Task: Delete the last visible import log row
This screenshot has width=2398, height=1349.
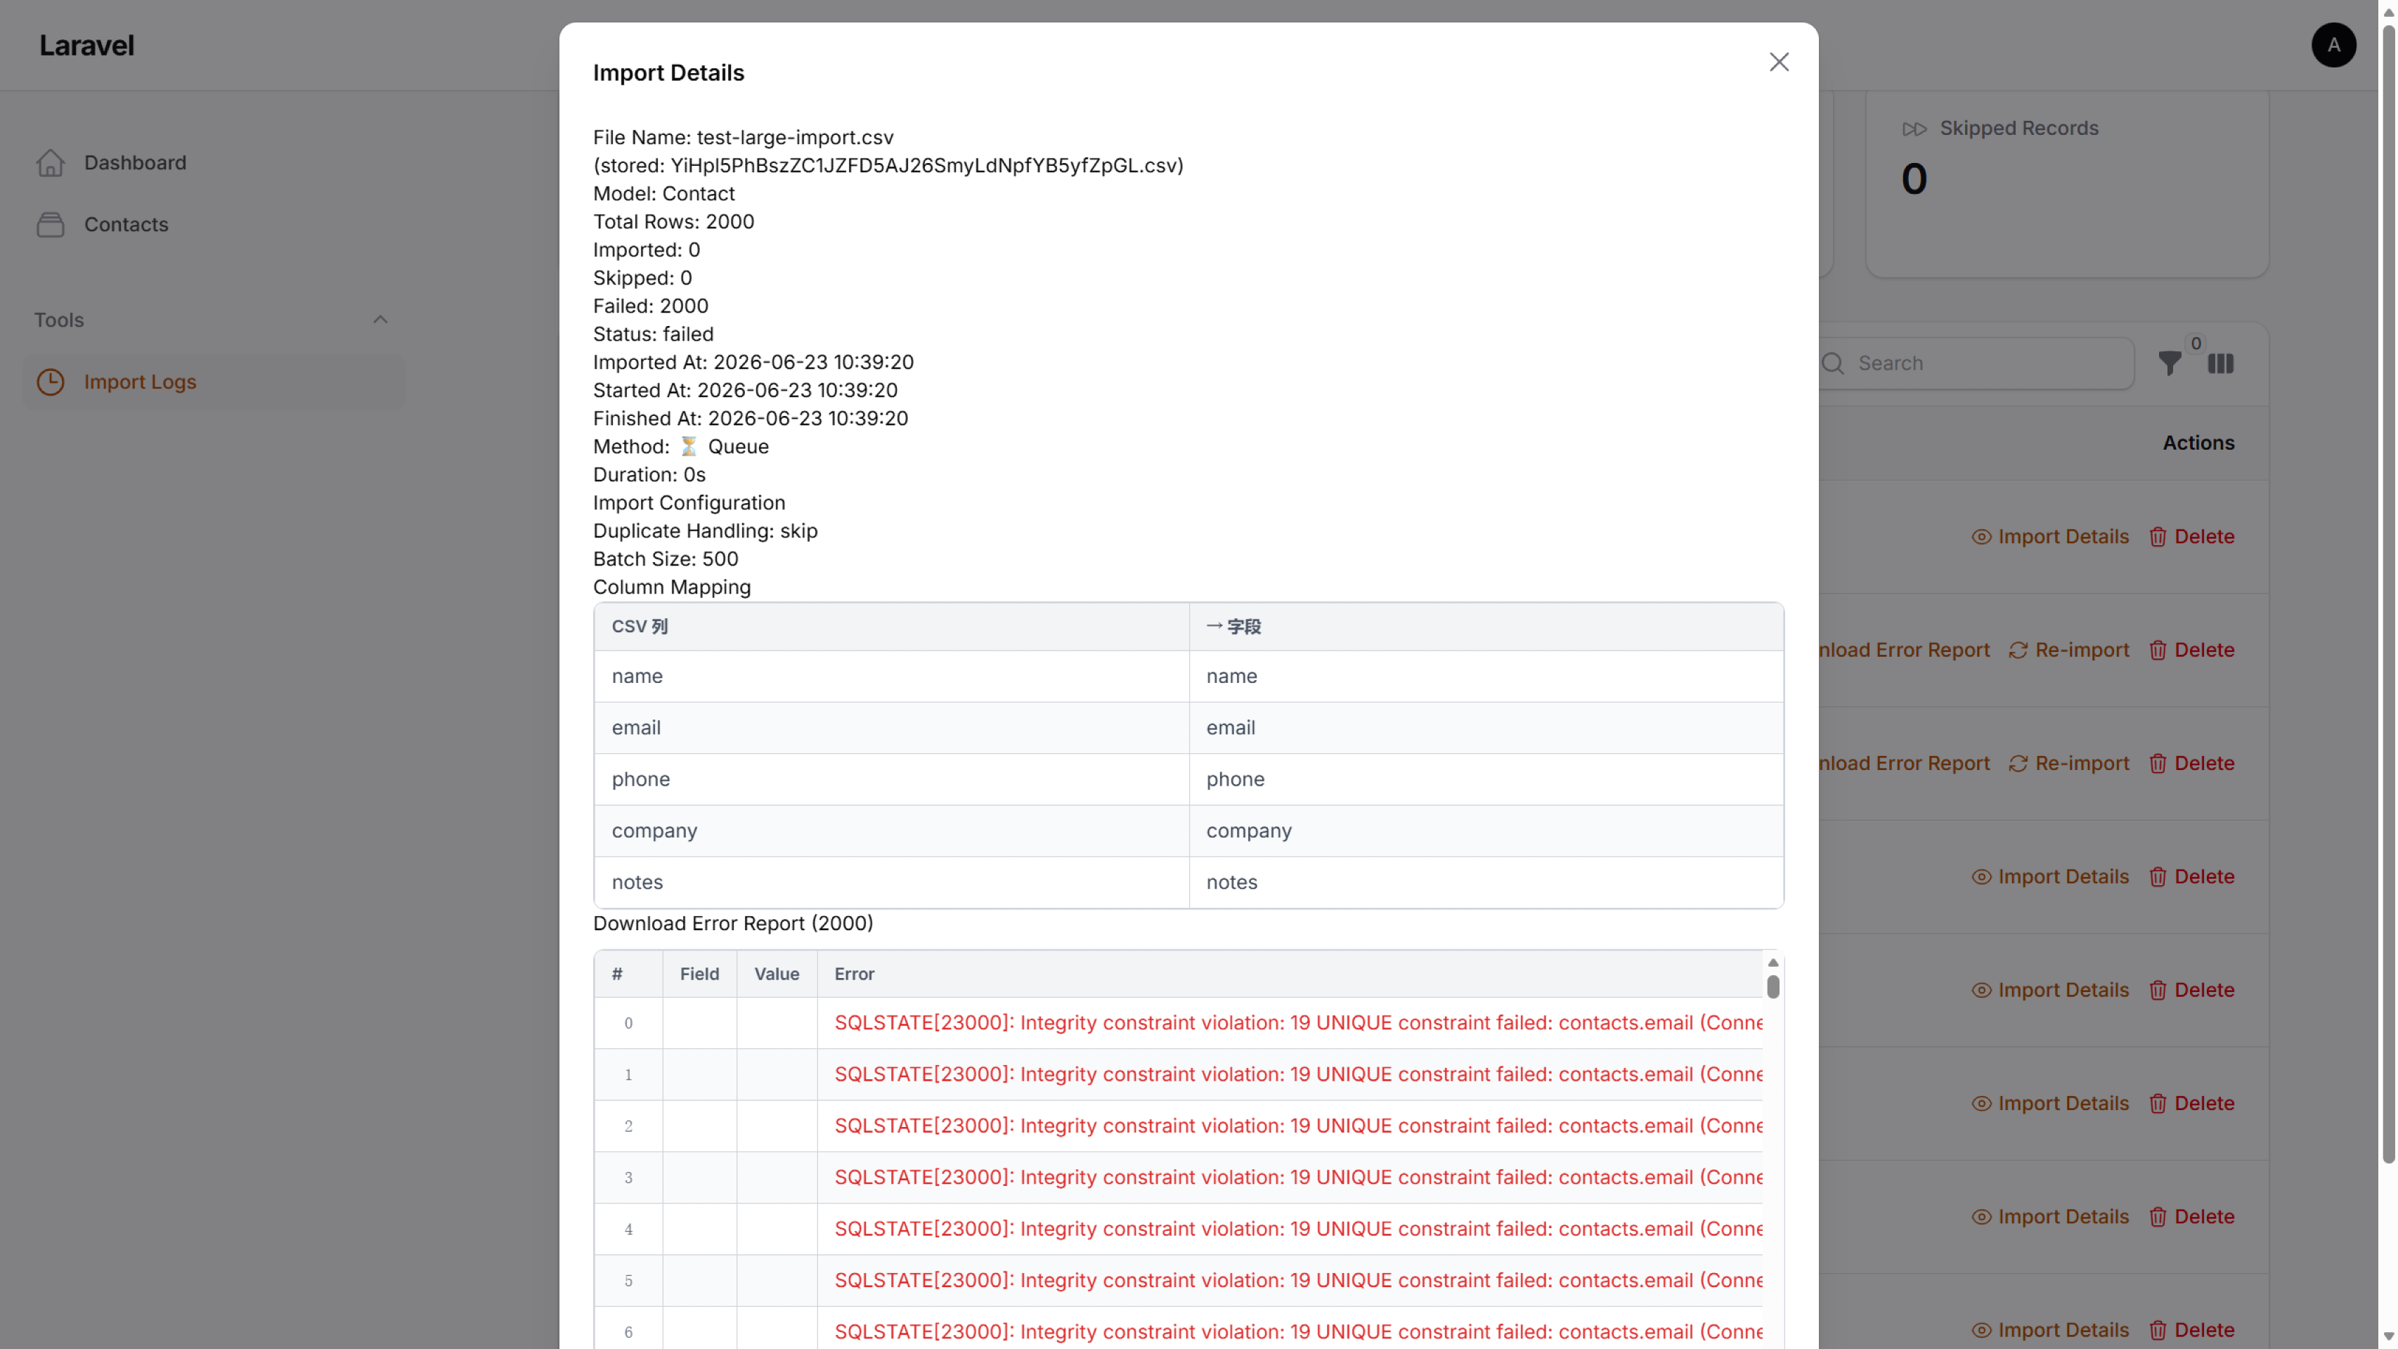Action: 2191,1331
